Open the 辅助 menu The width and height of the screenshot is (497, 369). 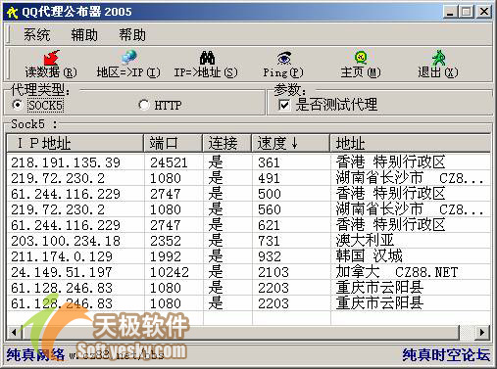pos(84,34)
